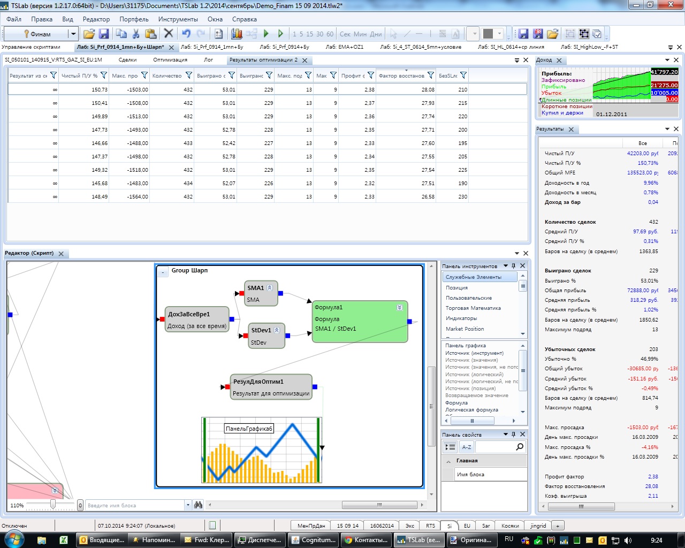Click the scissors cut icon
This screenshot has width=685, height=548.
pos(136,34)
